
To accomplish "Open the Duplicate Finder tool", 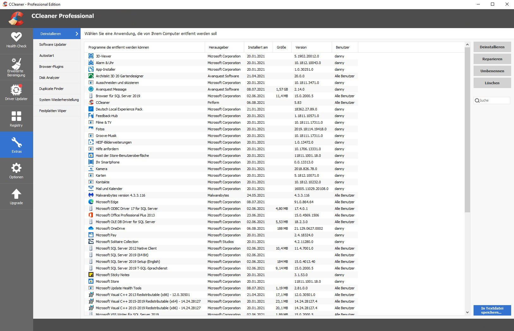I will point(51,89).
